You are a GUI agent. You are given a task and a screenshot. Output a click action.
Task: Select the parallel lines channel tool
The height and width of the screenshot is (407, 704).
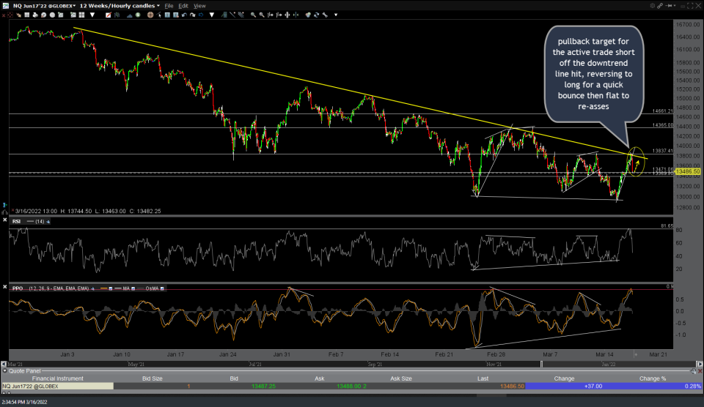coord(241,15)
